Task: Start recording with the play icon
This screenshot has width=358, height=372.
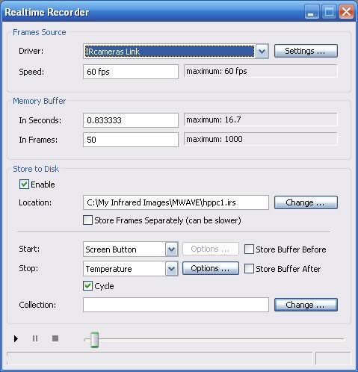Action: (x=16, y=338)
